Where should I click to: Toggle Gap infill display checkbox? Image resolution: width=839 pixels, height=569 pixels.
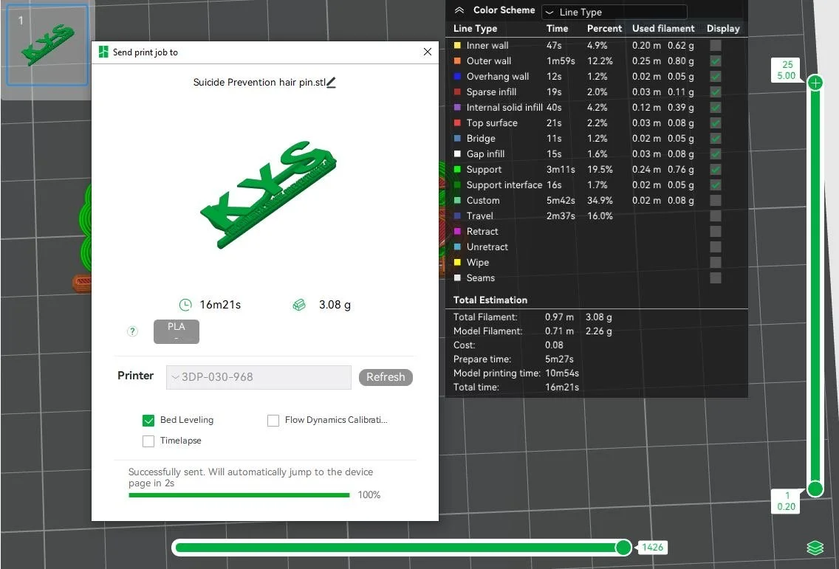716,154
